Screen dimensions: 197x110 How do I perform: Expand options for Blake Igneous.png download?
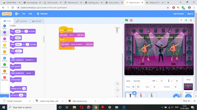(x=95, y=101)
